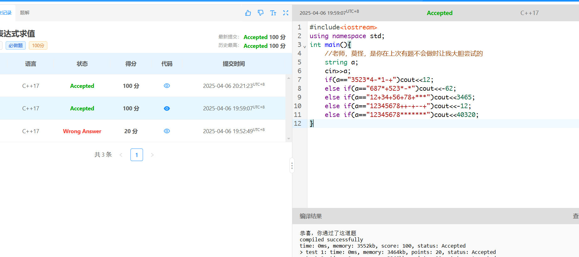Screen dimensions: 579x257
Task: Select the 20 分 score cell
Action: (x=131, y=131)
